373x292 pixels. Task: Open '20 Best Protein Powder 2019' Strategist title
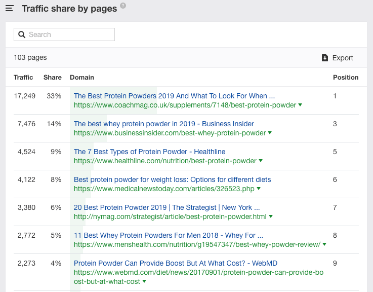[x=167, y=207]
